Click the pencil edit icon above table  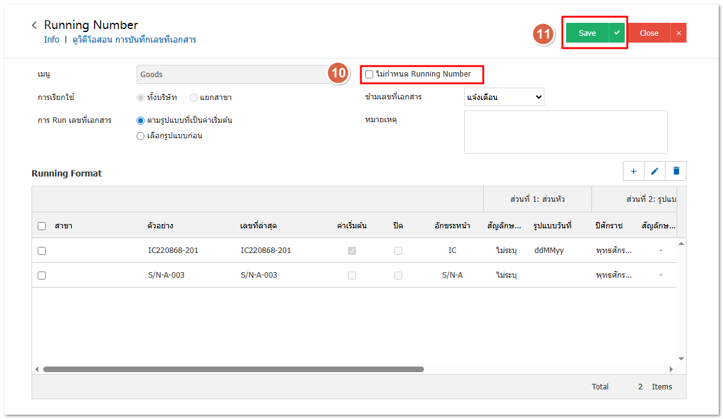pyautogui.click(x=654, y=171)
